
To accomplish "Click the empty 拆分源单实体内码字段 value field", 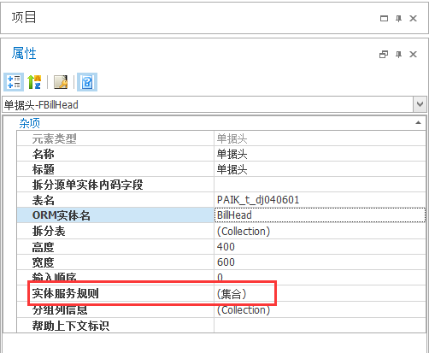I will (x=320, y=185).
